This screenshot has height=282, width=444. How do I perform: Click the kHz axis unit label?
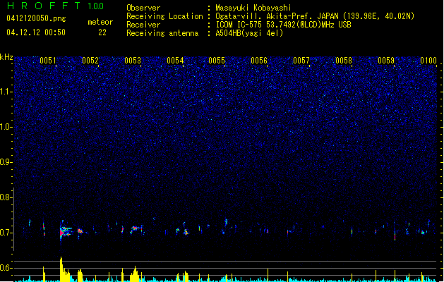(x=6, y=57)
